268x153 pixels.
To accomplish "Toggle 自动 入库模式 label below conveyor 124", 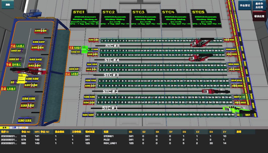I will click(x=72, y=74).
